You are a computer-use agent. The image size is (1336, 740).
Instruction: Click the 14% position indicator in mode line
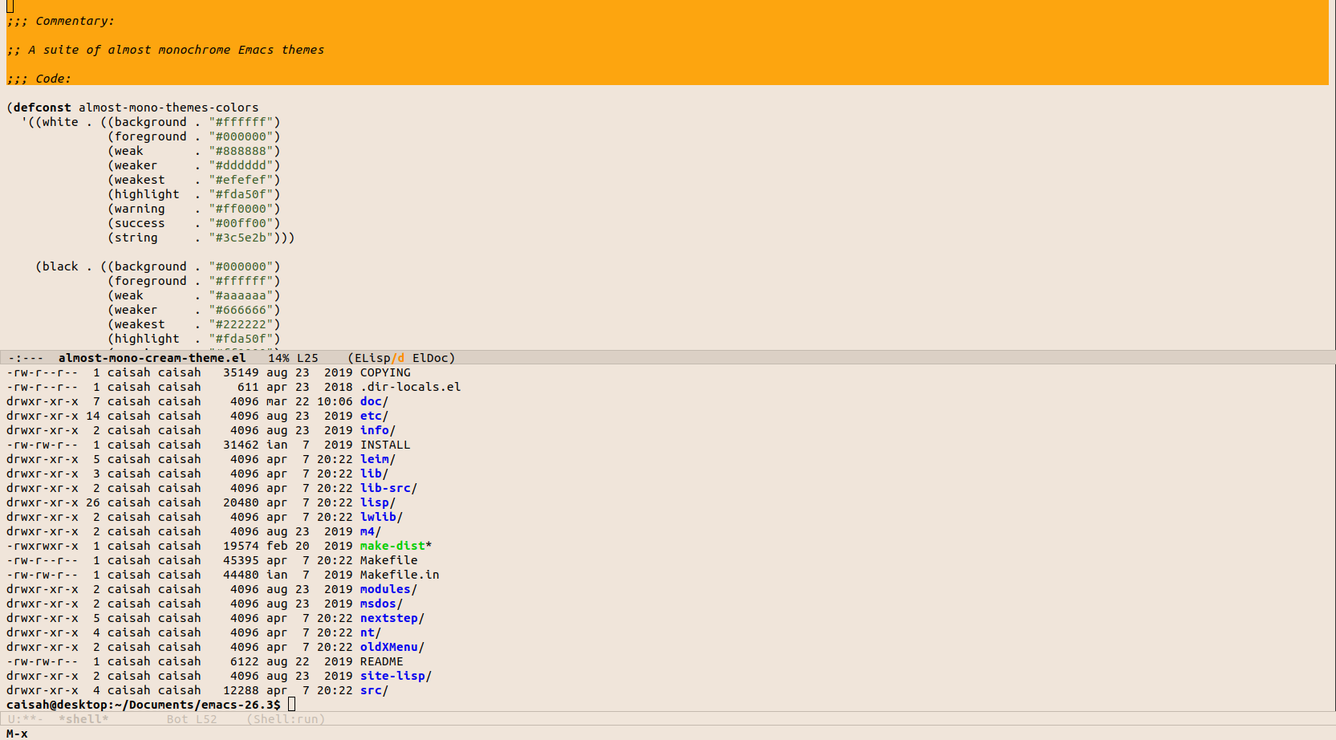(278, 358)
